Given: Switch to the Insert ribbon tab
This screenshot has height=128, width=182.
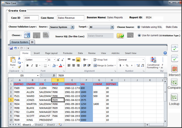Looking at the screenshot, I should tap(37, 53).
